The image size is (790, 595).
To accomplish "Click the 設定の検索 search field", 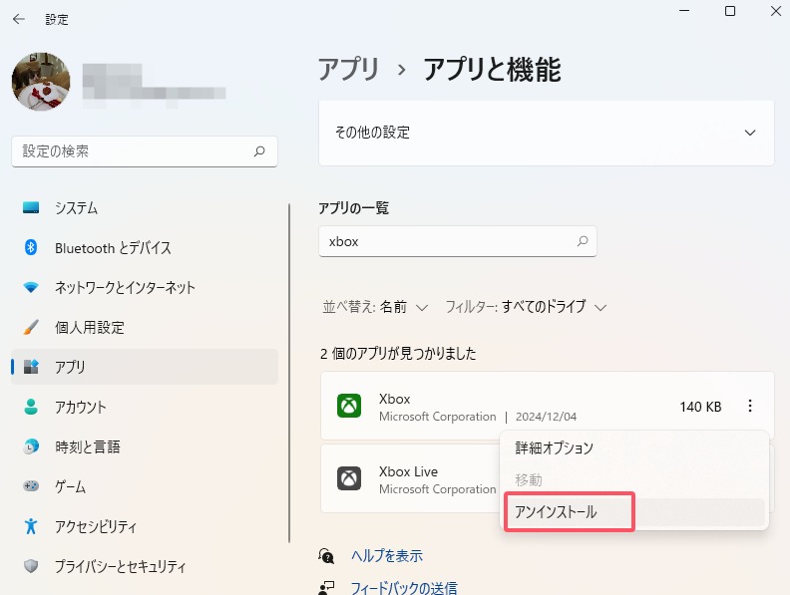I will click(145, 151).
